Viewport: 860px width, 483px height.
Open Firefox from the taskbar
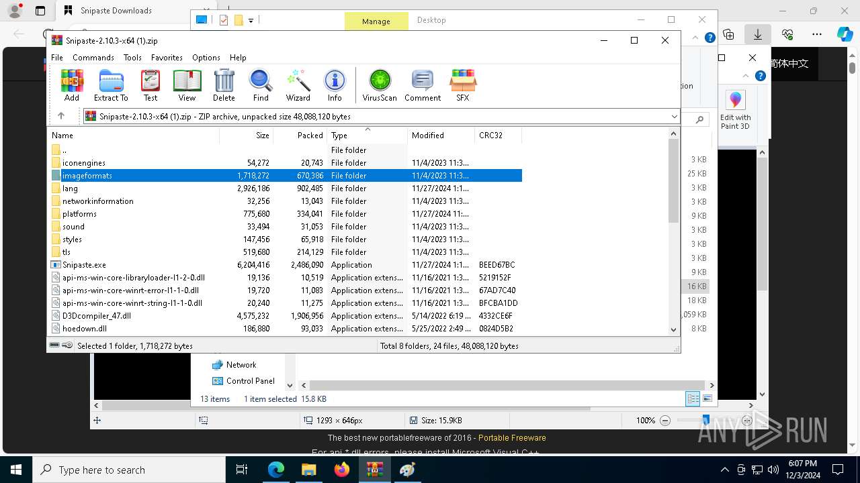pos(341,470)
